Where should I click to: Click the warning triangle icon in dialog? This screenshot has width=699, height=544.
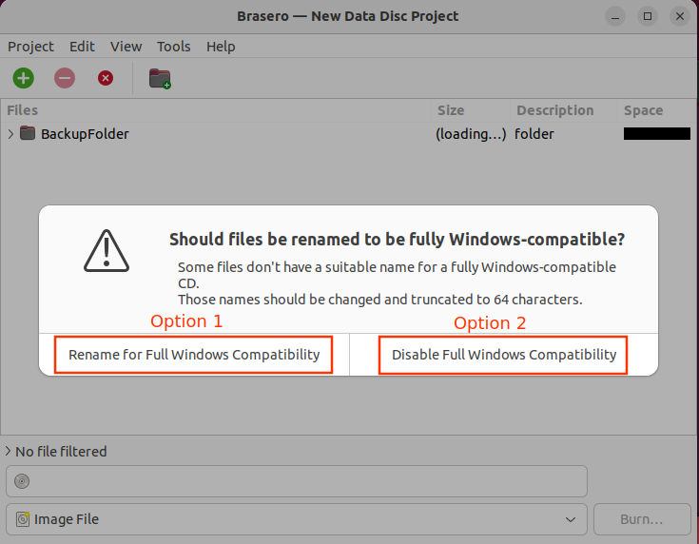point(107,251)
